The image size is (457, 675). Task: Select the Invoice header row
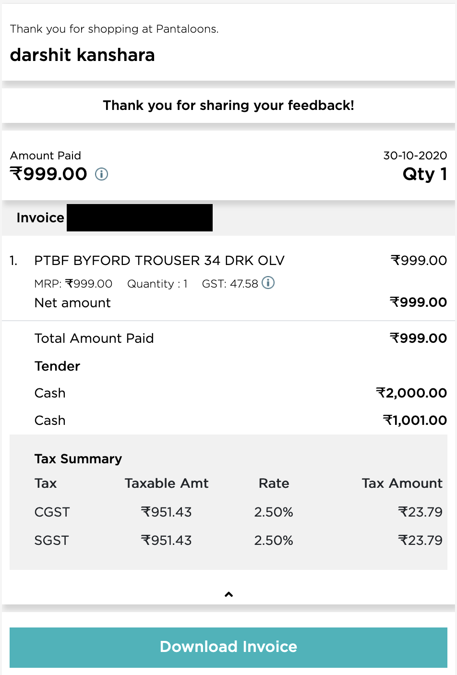[x=228, y=217]
